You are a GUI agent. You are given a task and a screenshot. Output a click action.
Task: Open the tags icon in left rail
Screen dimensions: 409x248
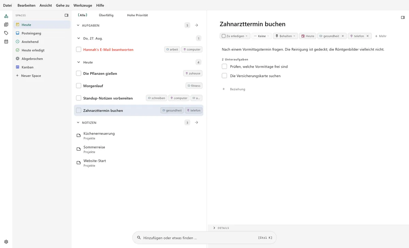pyautogui.click(x=6, y=33)
